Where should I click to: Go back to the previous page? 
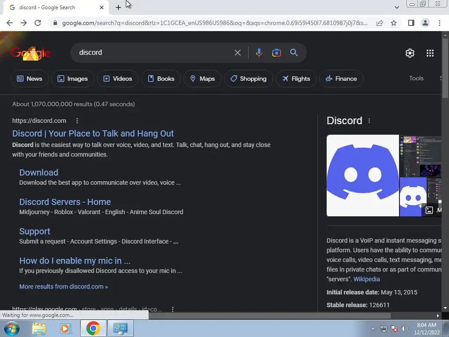click(10, 23)
